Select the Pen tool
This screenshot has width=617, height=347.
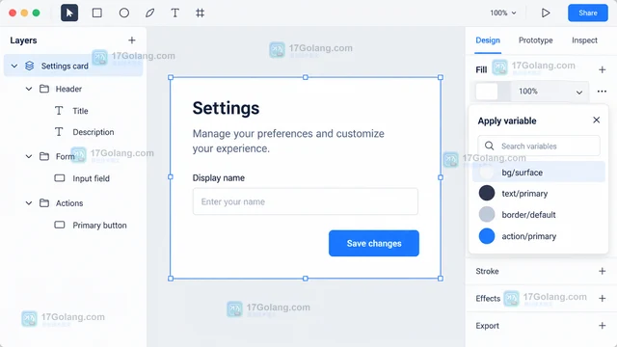(150, 13)
